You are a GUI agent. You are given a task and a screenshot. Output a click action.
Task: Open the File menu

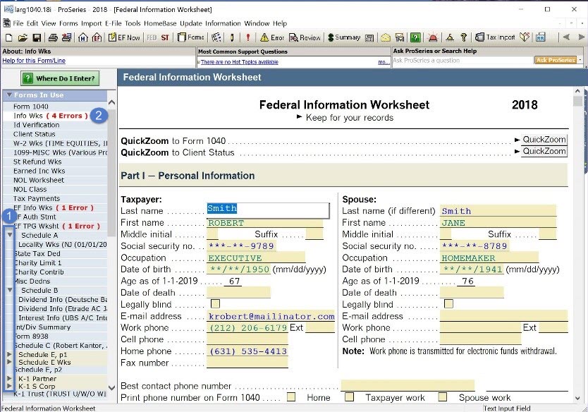click(18, 23)
